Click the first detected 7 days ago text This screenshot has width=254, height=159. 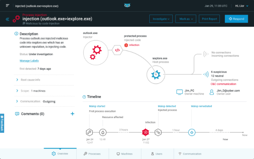pos(35,69)
